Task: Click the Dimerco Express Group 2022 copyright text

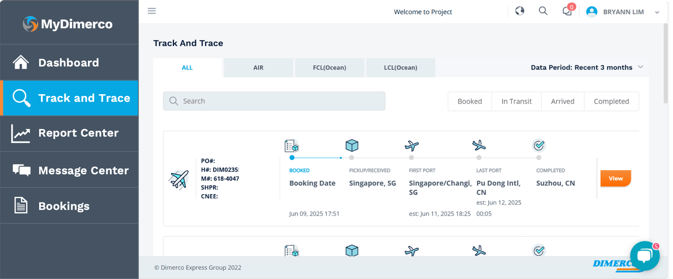Action: 198,268
